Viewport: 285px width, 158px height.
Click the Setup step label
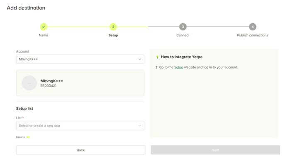(x=113, y=35)
